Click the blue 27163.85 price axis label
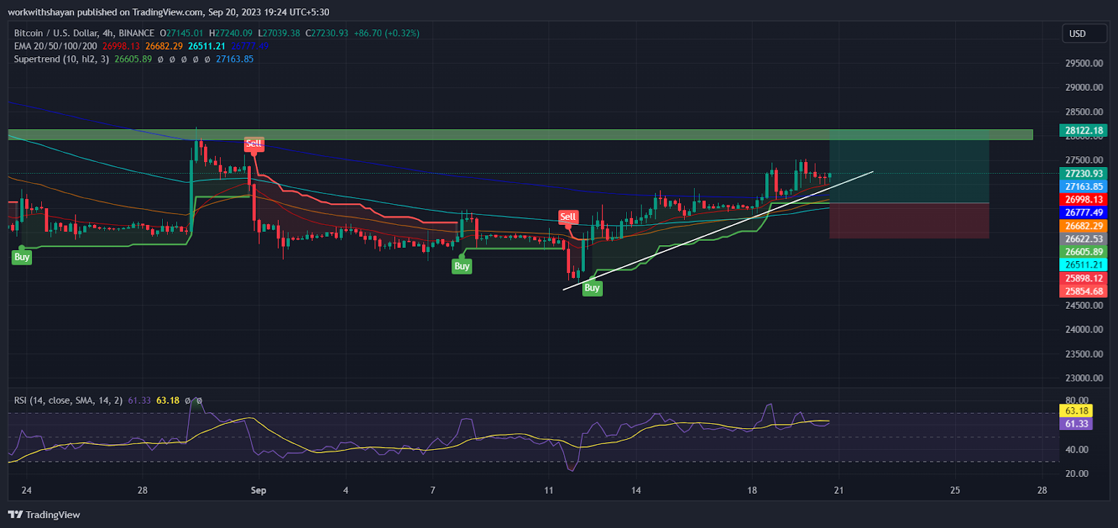The height and width of the screenshot is (528, 1118). click(1084, 186)
